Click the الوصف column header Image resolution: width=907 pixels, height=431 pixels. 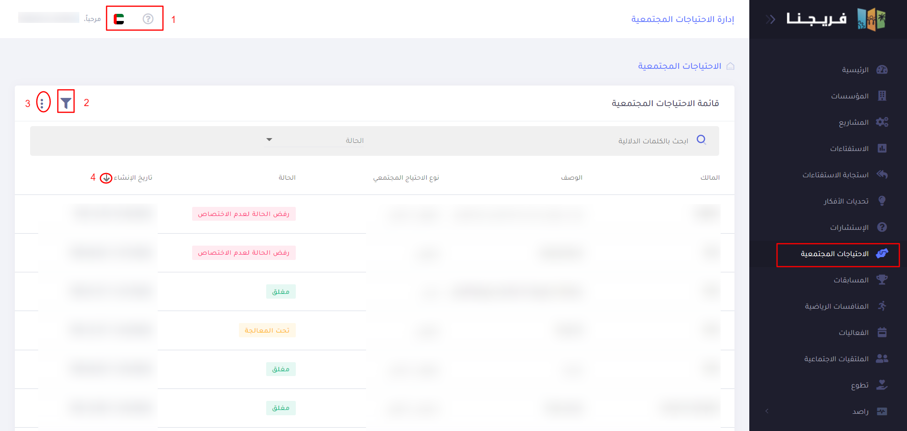tap(572, 178)
